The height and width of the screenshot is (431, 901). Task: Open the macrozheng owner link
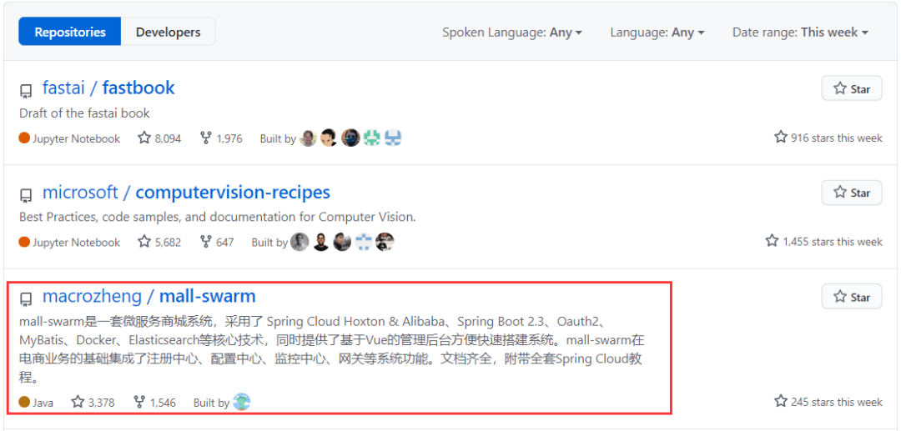92,296
